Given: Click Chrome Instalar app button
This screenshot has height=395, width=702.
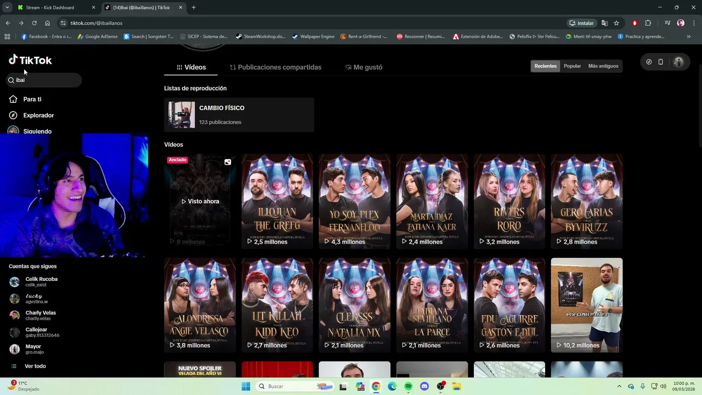Looking at the screenshot, I should 581,23.
